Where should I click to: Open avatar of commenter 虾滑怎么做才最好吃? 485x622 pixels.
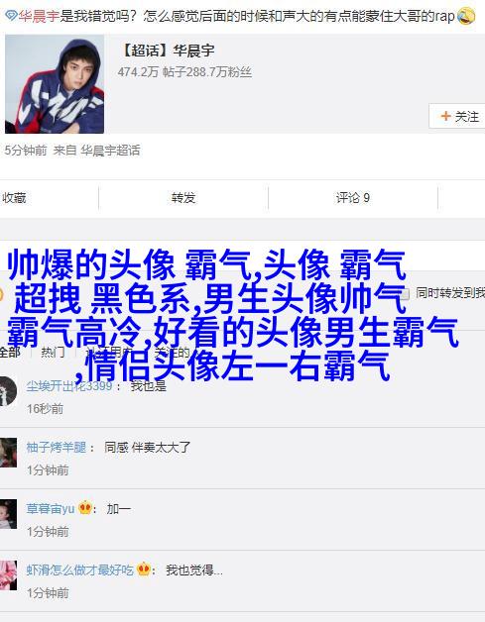pos(8,575)
